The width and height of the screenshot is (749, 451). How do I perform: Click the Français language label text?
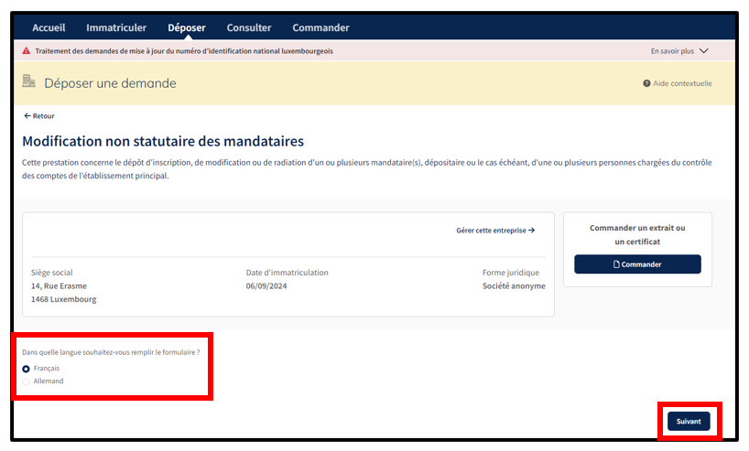[46, 369]
